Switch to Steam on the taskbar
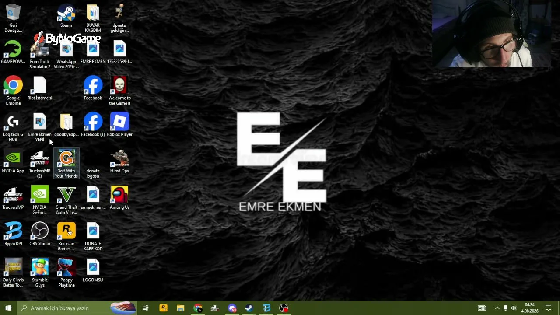The width and height of the screenshot is (560, 315). pyautogui.click(x=249, y=308)
